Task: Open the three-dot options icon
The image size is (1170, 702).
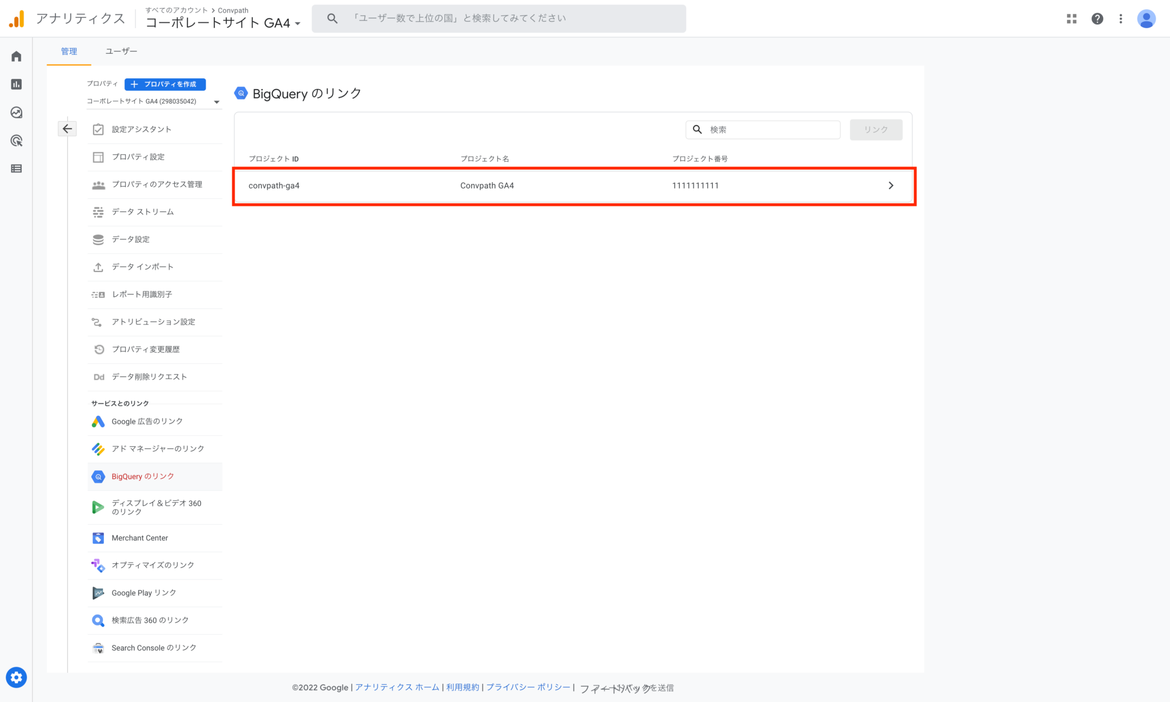Action: point(1121,18)
